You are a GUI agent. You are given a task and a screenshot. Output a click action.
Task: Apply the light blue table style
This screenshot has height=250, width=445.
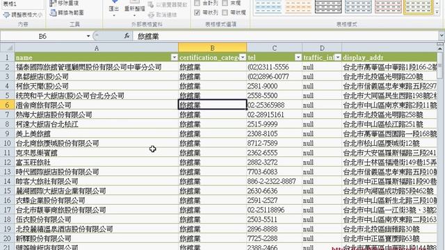click(268, 7)
